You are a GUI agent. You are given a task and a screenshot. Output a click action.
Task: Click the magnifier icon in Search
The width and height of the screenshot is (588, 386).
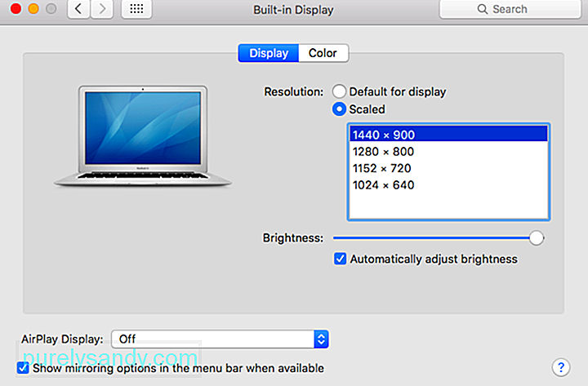coord(483,9)
